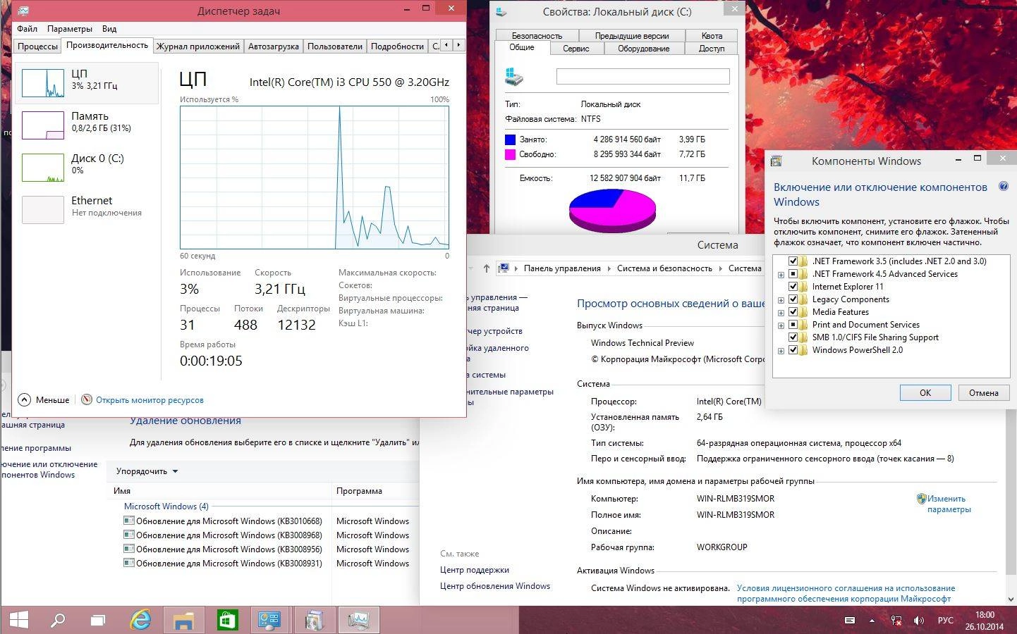
Task: Toggle Windows PowerShell 2.0 checkbox
Action: tap(793, 350)
